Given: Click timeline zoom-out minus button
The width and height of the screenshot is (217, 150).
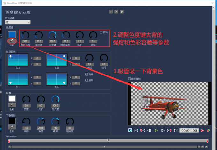Looking at the screenshot, I should click(206, 147).
